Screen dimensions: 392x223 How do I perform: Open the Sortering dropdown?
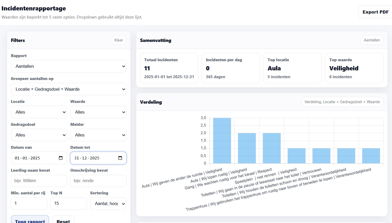(x=108, y=203)
